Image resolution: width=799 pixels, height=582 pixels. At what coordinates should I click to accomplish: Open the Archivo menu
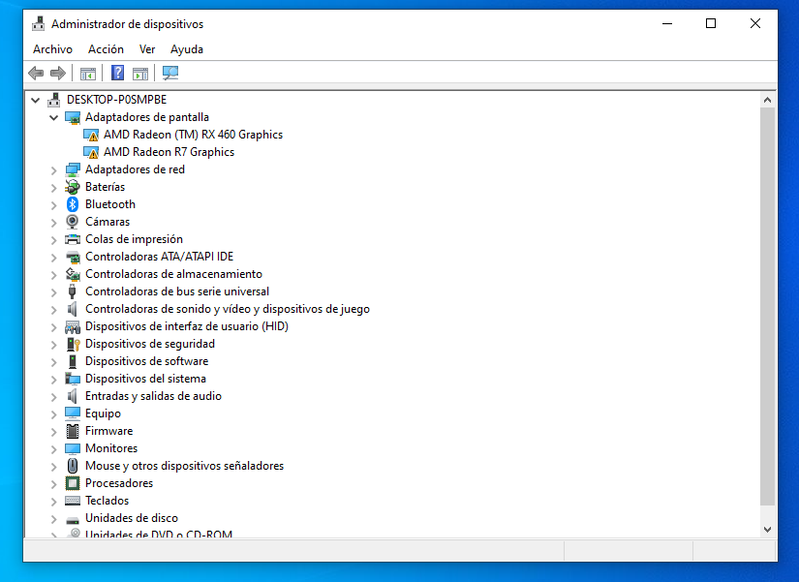click(x=52, y=49)
